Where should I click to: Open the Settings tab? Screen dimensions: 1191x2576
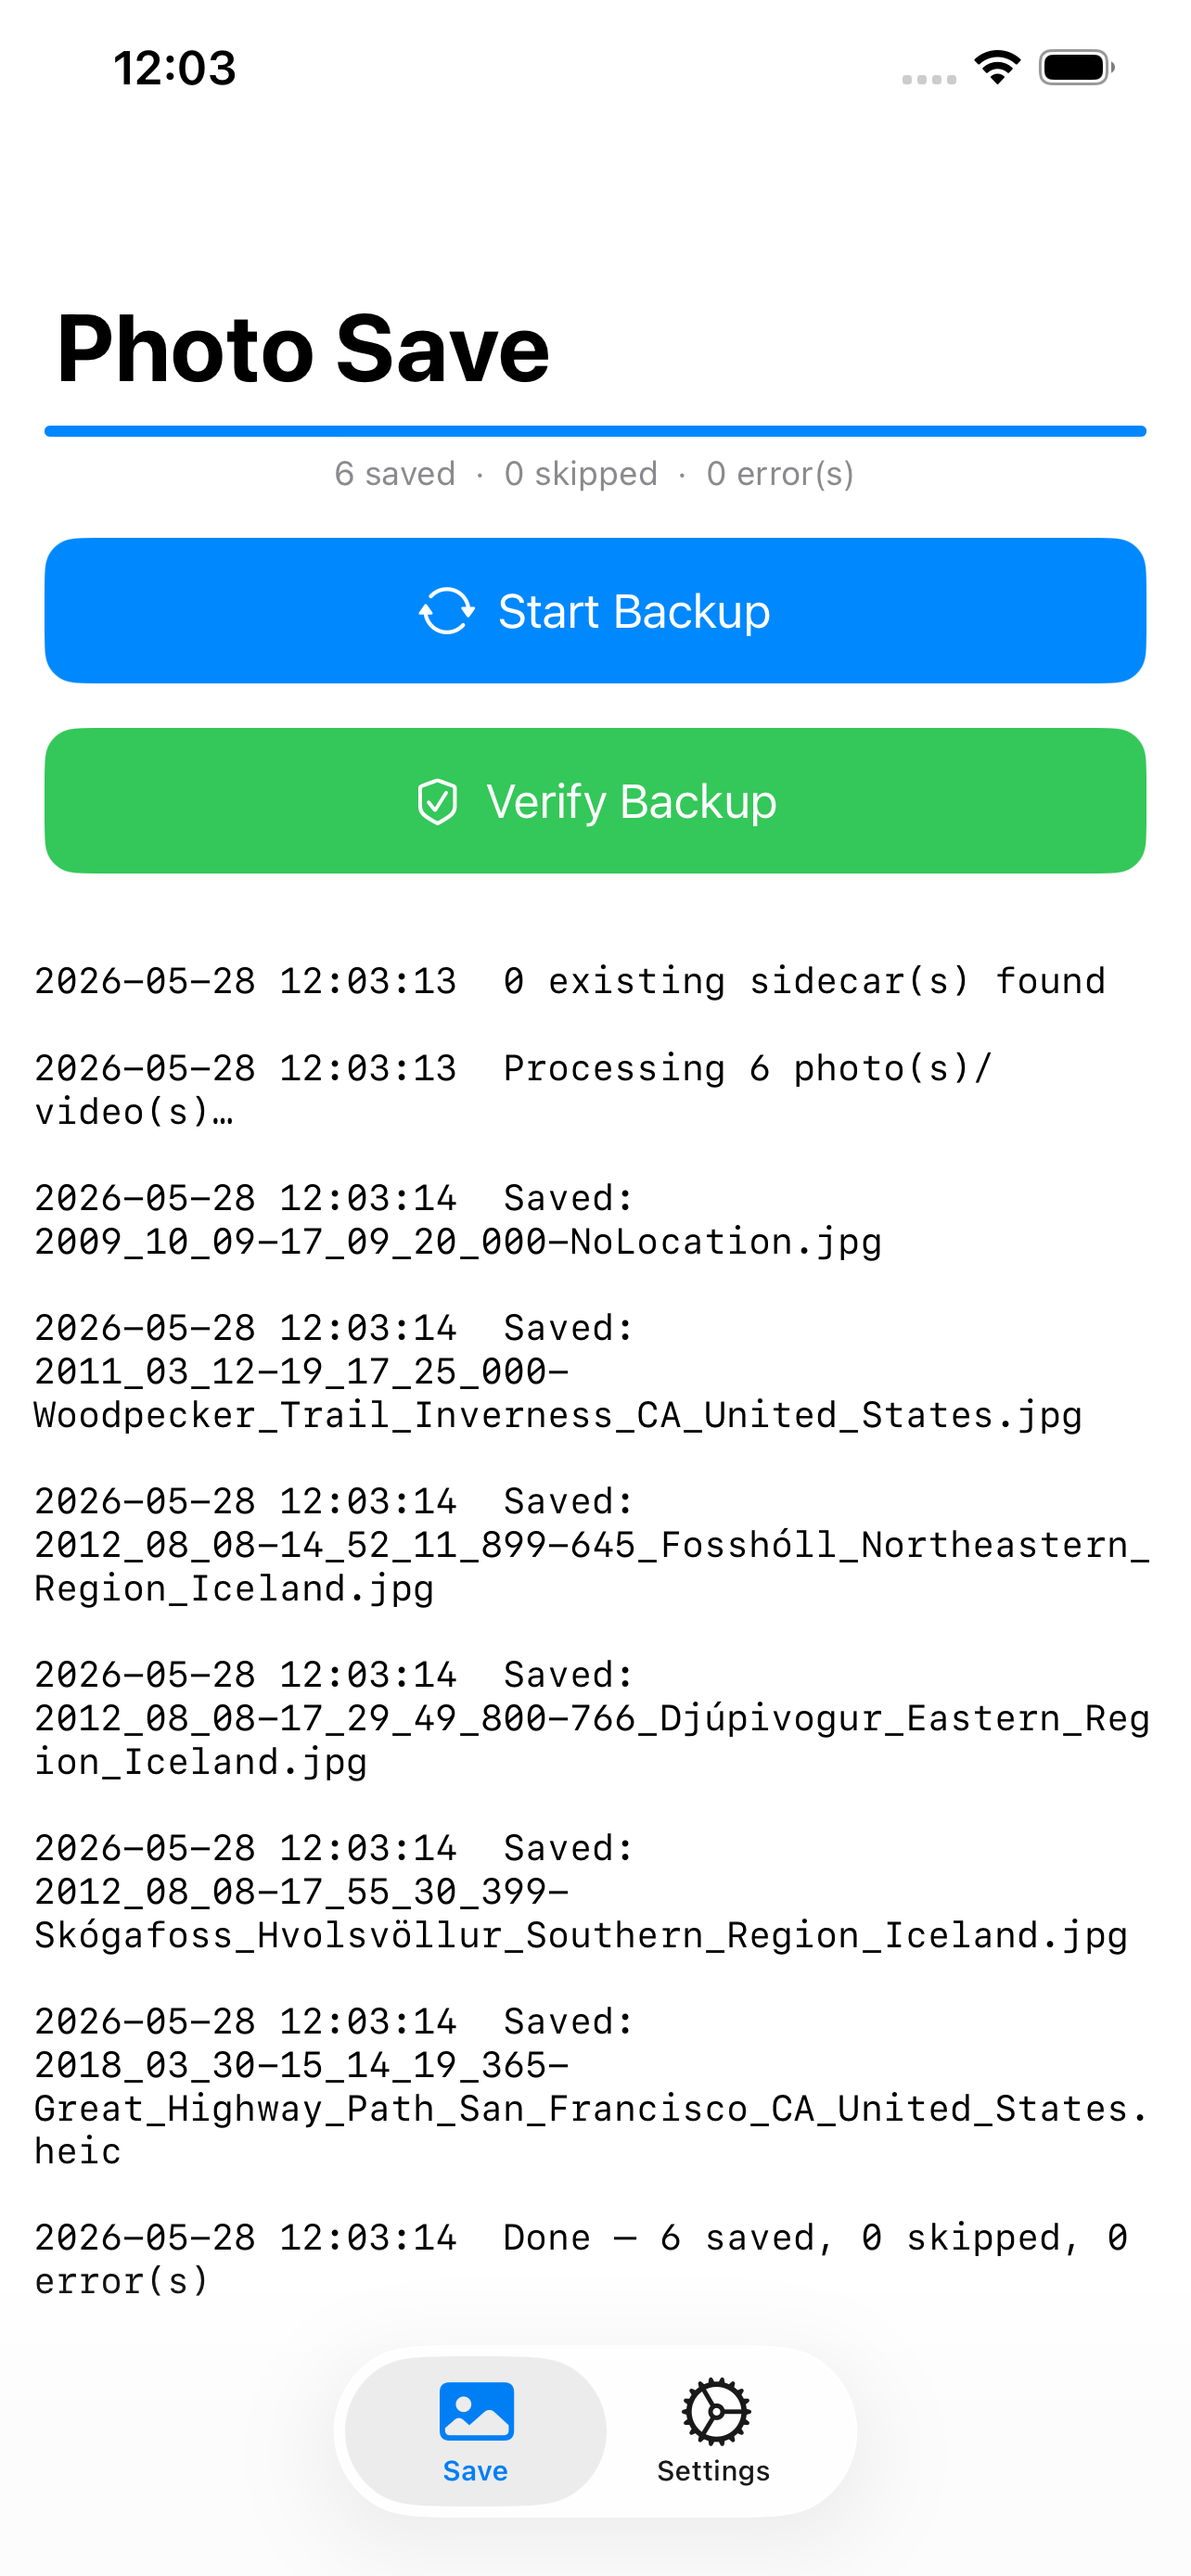tap(714, 2431)
